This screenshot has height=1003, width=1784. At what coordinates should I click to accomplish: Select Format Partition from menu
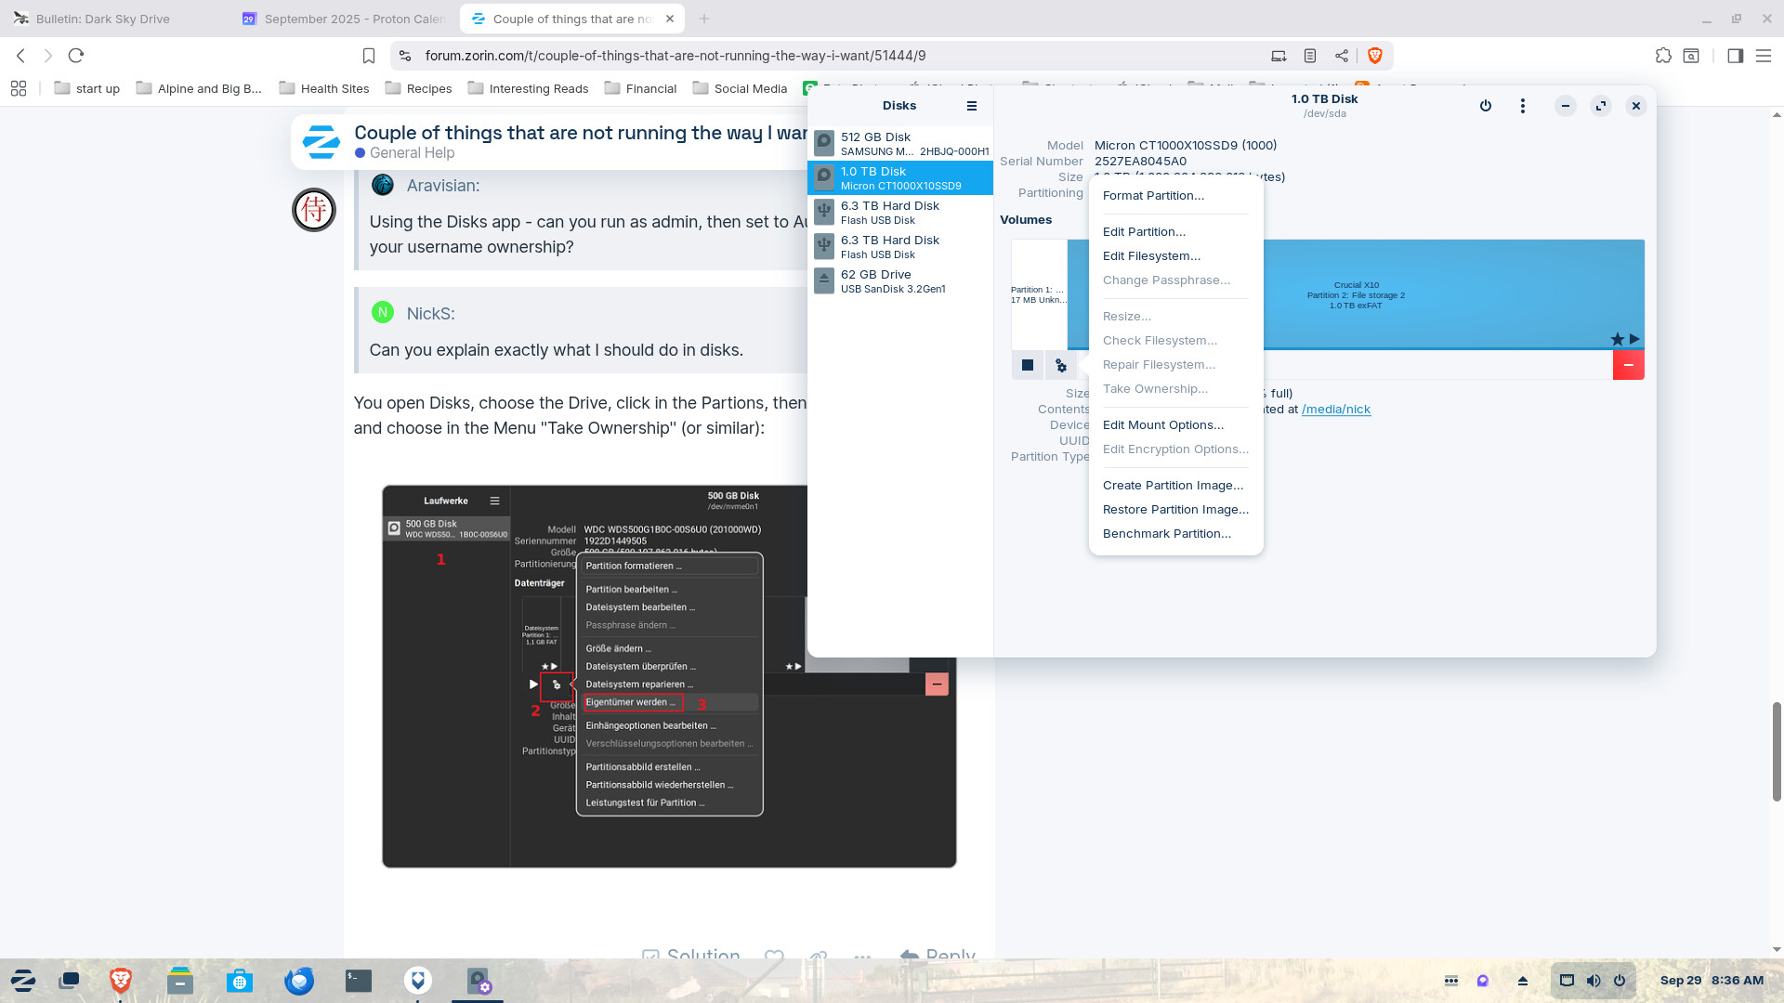point(1152,195)
